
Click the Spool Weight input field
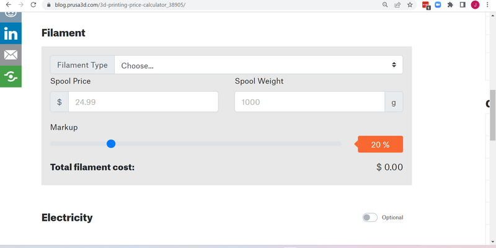coord(309,102)
